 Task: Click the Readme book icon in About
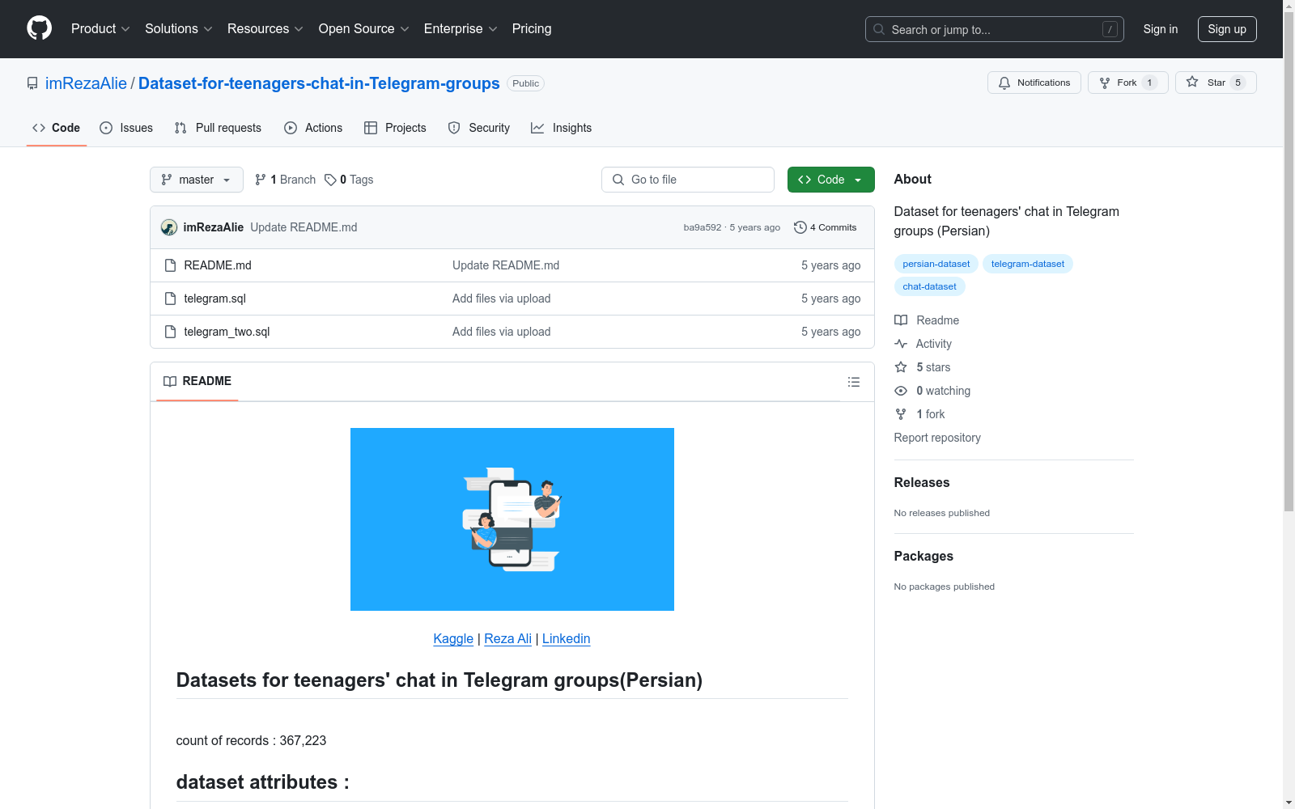901,320
